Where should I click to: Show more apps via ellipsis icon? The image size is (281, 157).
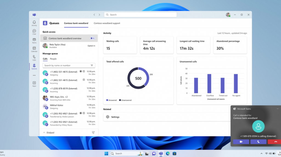pyautogui.click(x=34, y=75)
